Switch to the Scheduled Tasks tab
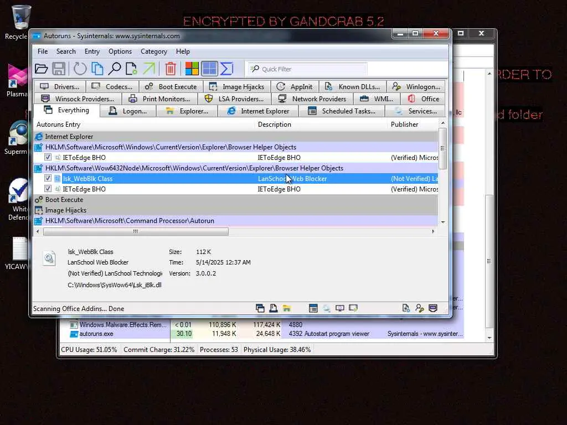This screenshot has width=567, height=425. 342,111
